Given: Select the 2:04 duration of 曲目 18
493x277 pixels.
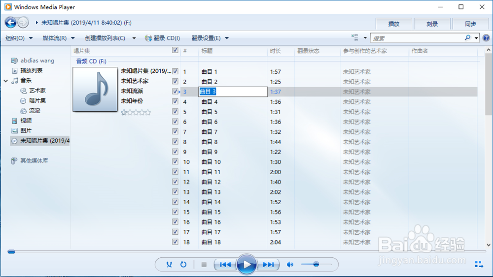Looking at the screenshot, I should pos(276,242).
